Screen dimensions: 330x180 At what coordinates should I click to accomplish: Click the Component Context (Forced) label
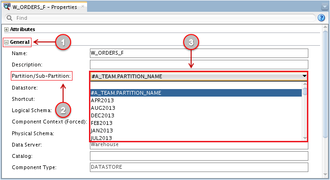click(49, 122)
